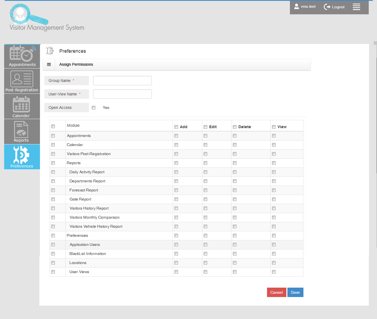This screenshot has width=377, height=319.
Task: Enable Delete permission for Reports row
Action: [x=235, y=163]
